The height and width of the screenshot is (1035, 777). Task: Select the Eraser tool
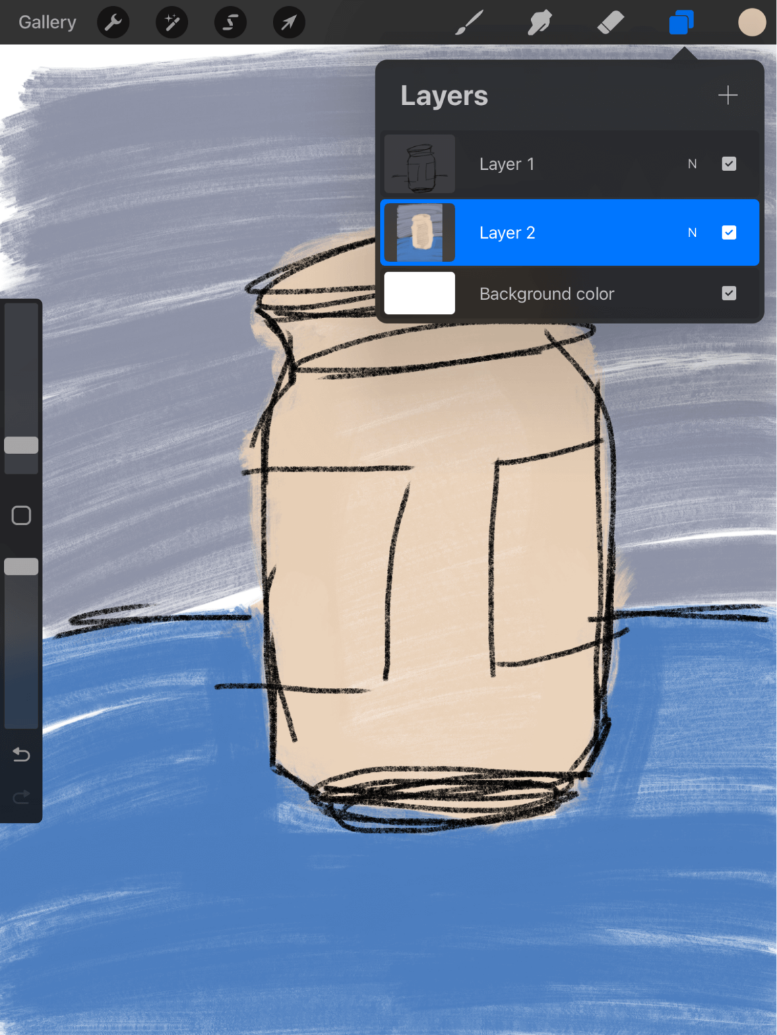(x=611, y=22)
